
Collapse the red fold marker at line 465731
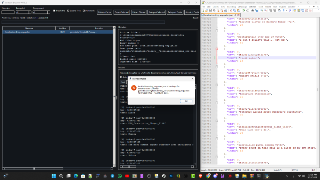click(217, 49)
